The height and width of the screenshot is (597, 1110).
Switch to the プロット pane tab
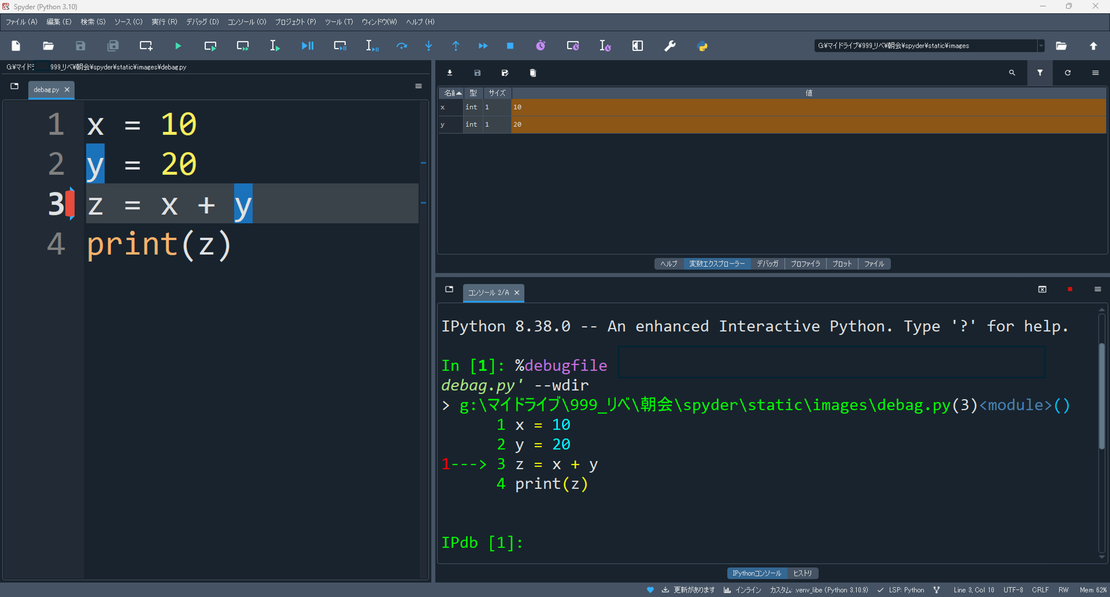tap(842, 264)
